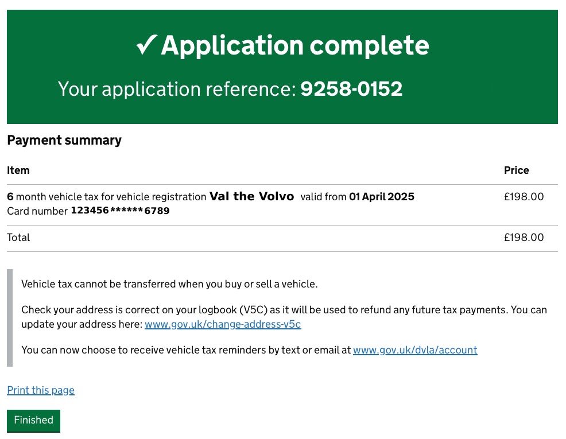Visit the www.gov.uk/dvla/account link

[415, 349]
